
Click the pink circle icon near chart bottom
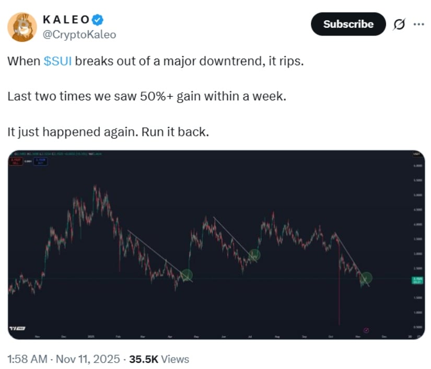pos(366,330)
